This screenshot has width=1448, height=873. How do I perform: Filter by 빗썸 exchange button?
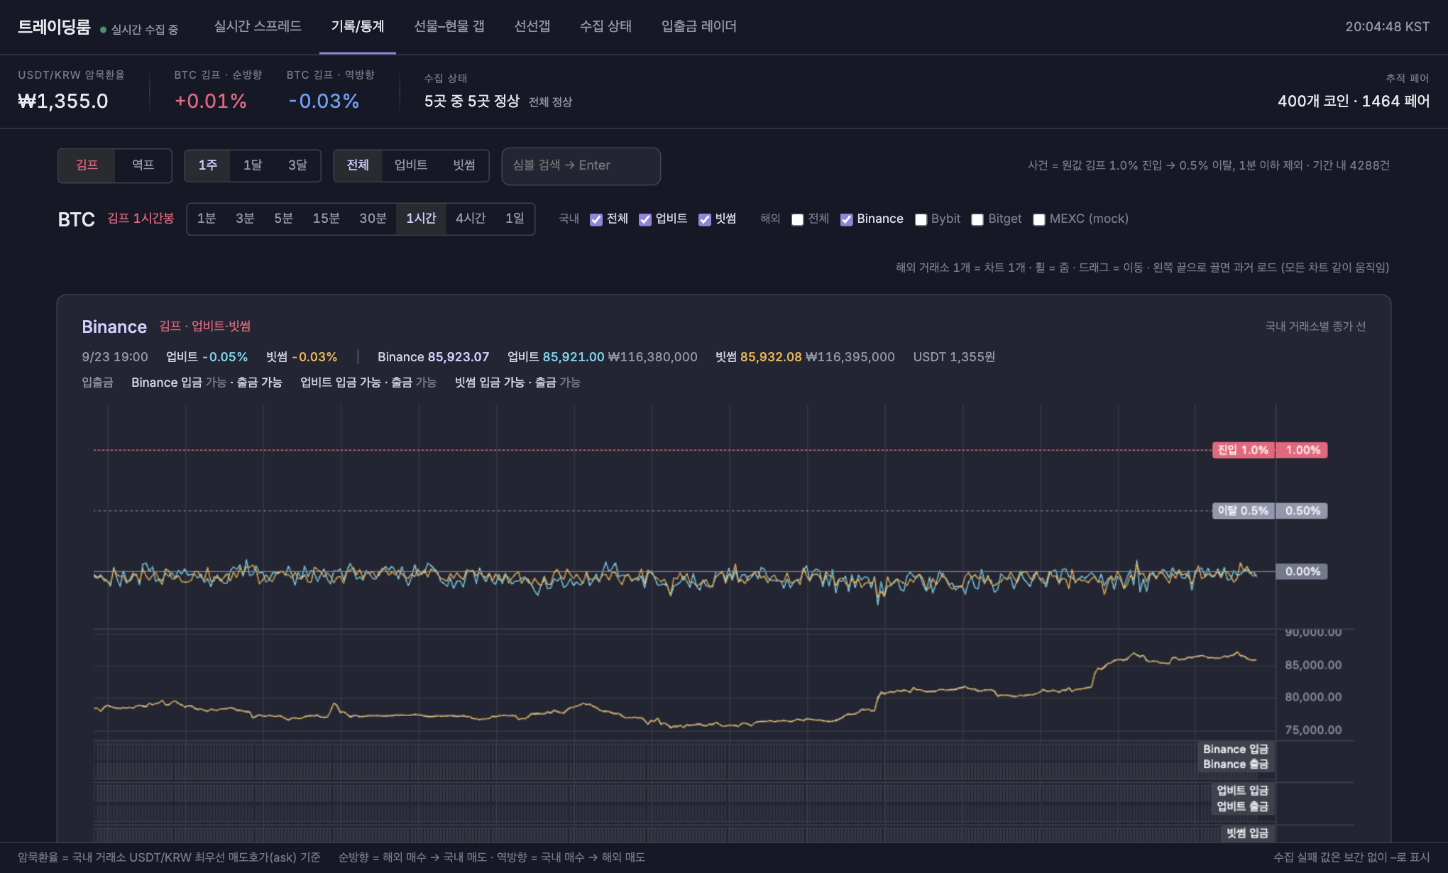click(x=464, y=165)
